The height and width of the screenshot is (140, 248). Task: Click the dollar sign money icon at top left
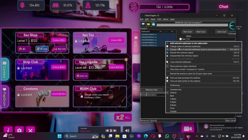click(x=23, y=5)
